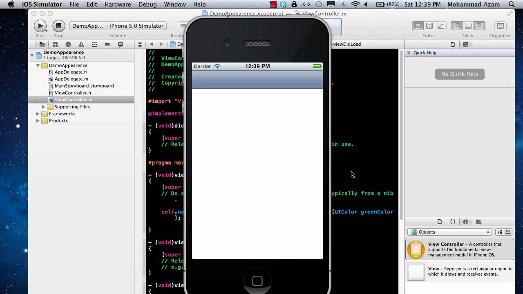Show the Object library cube icon
The height and width of the screenshot is (294, 523).
tap(466, 222)
